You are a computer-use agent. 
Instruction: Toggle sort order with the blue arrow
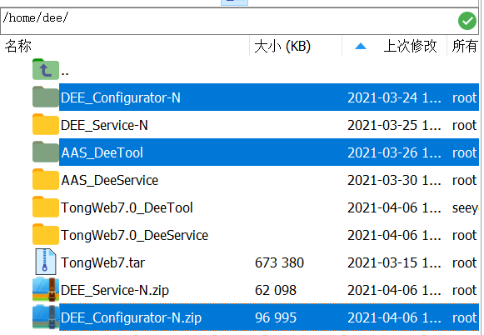click(x=361, y=47)
